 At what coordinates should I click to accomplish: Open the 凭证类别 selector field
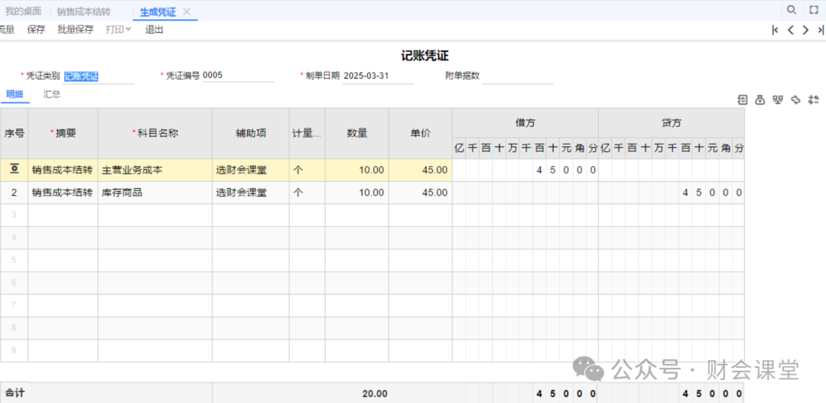(x=98, y=76)
